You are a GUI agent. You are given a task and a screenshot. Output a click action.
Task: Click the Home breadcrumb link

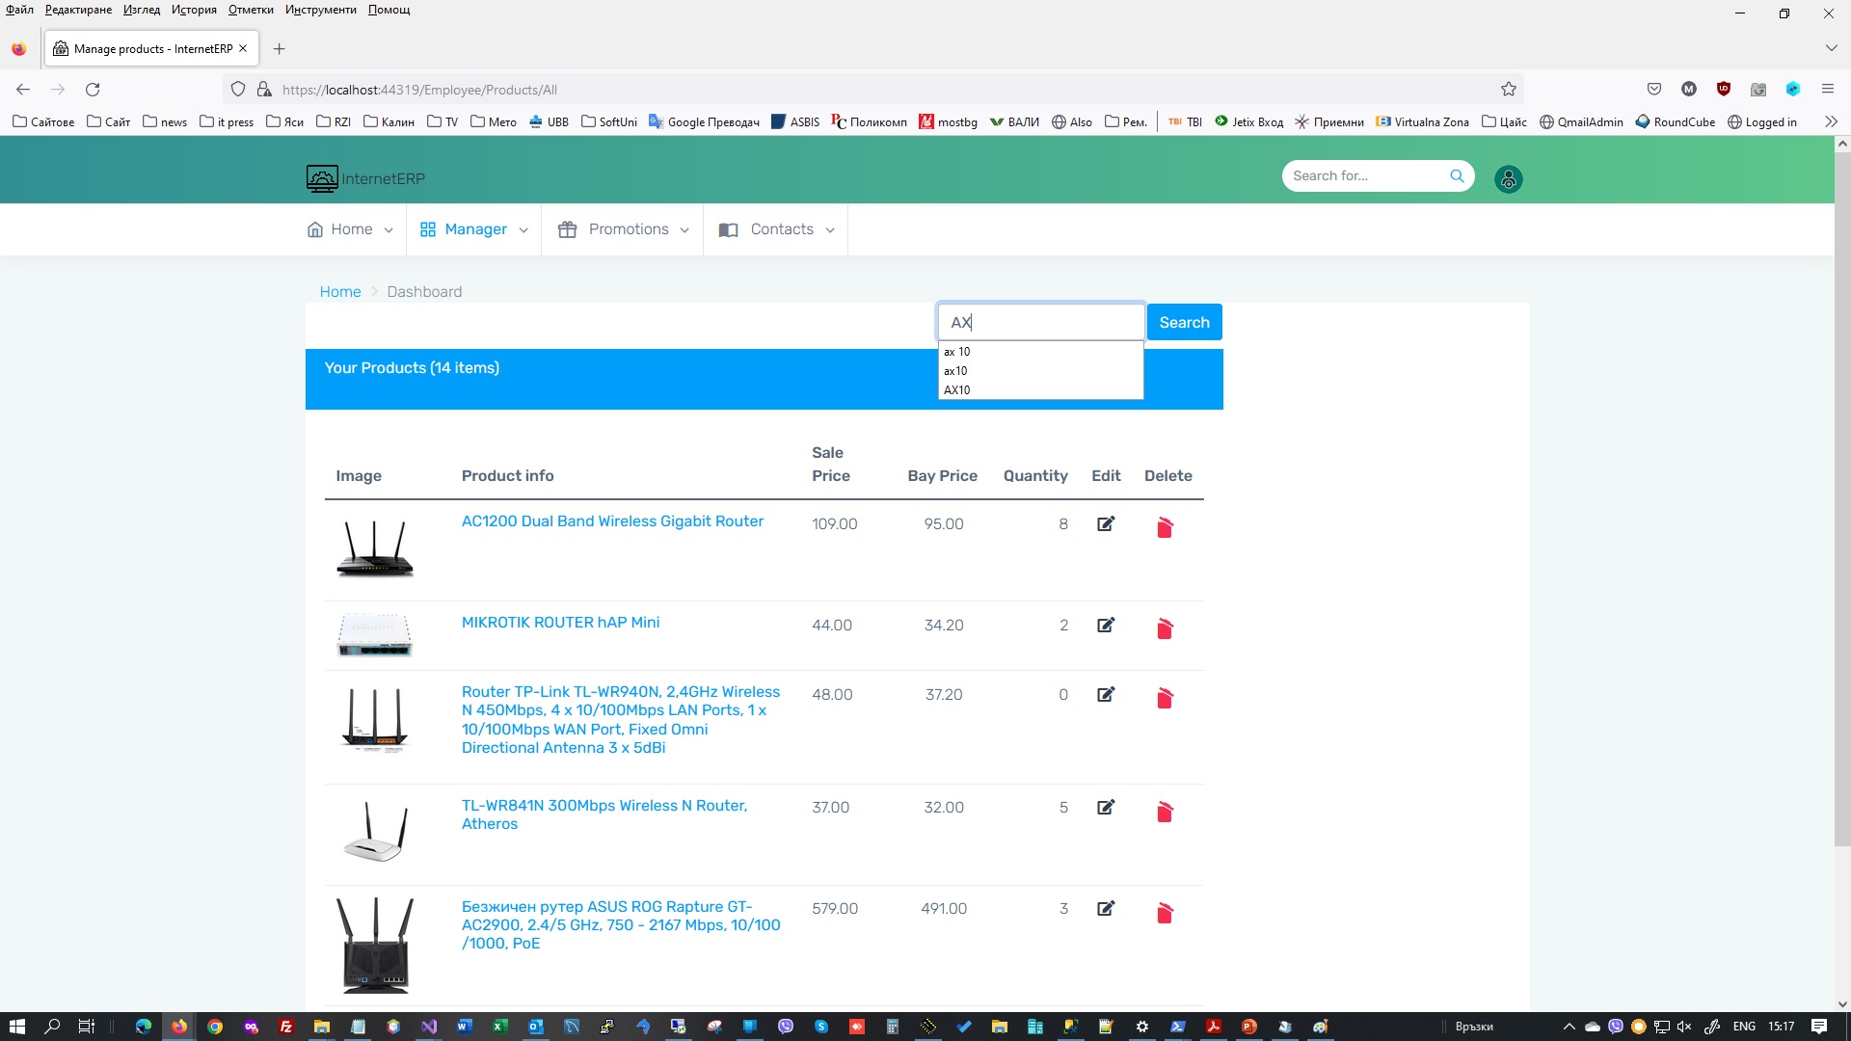coord(339,291)
